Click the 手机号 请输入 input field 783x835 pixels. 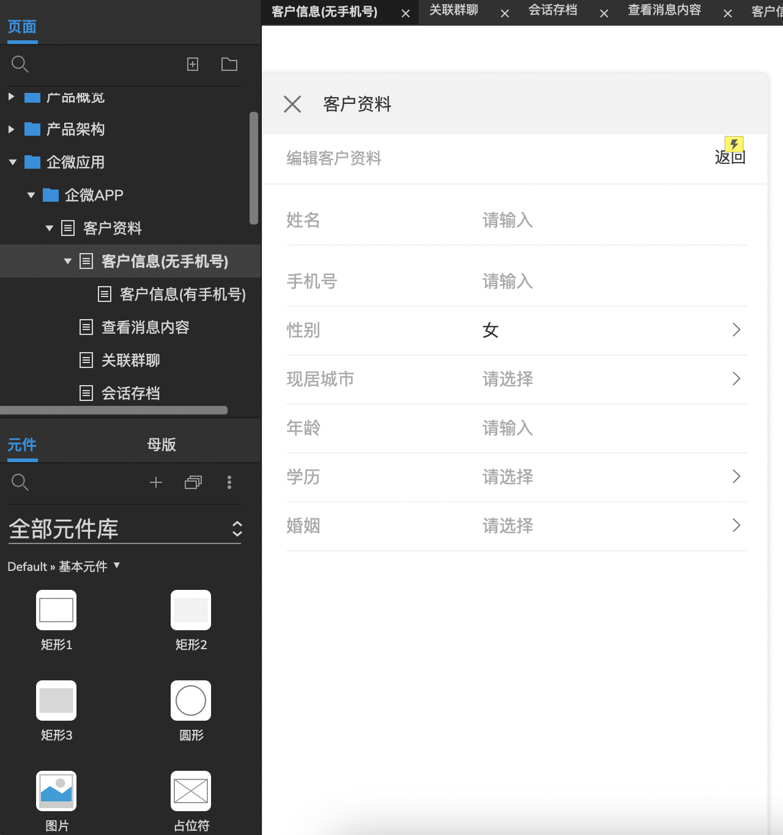508,281
